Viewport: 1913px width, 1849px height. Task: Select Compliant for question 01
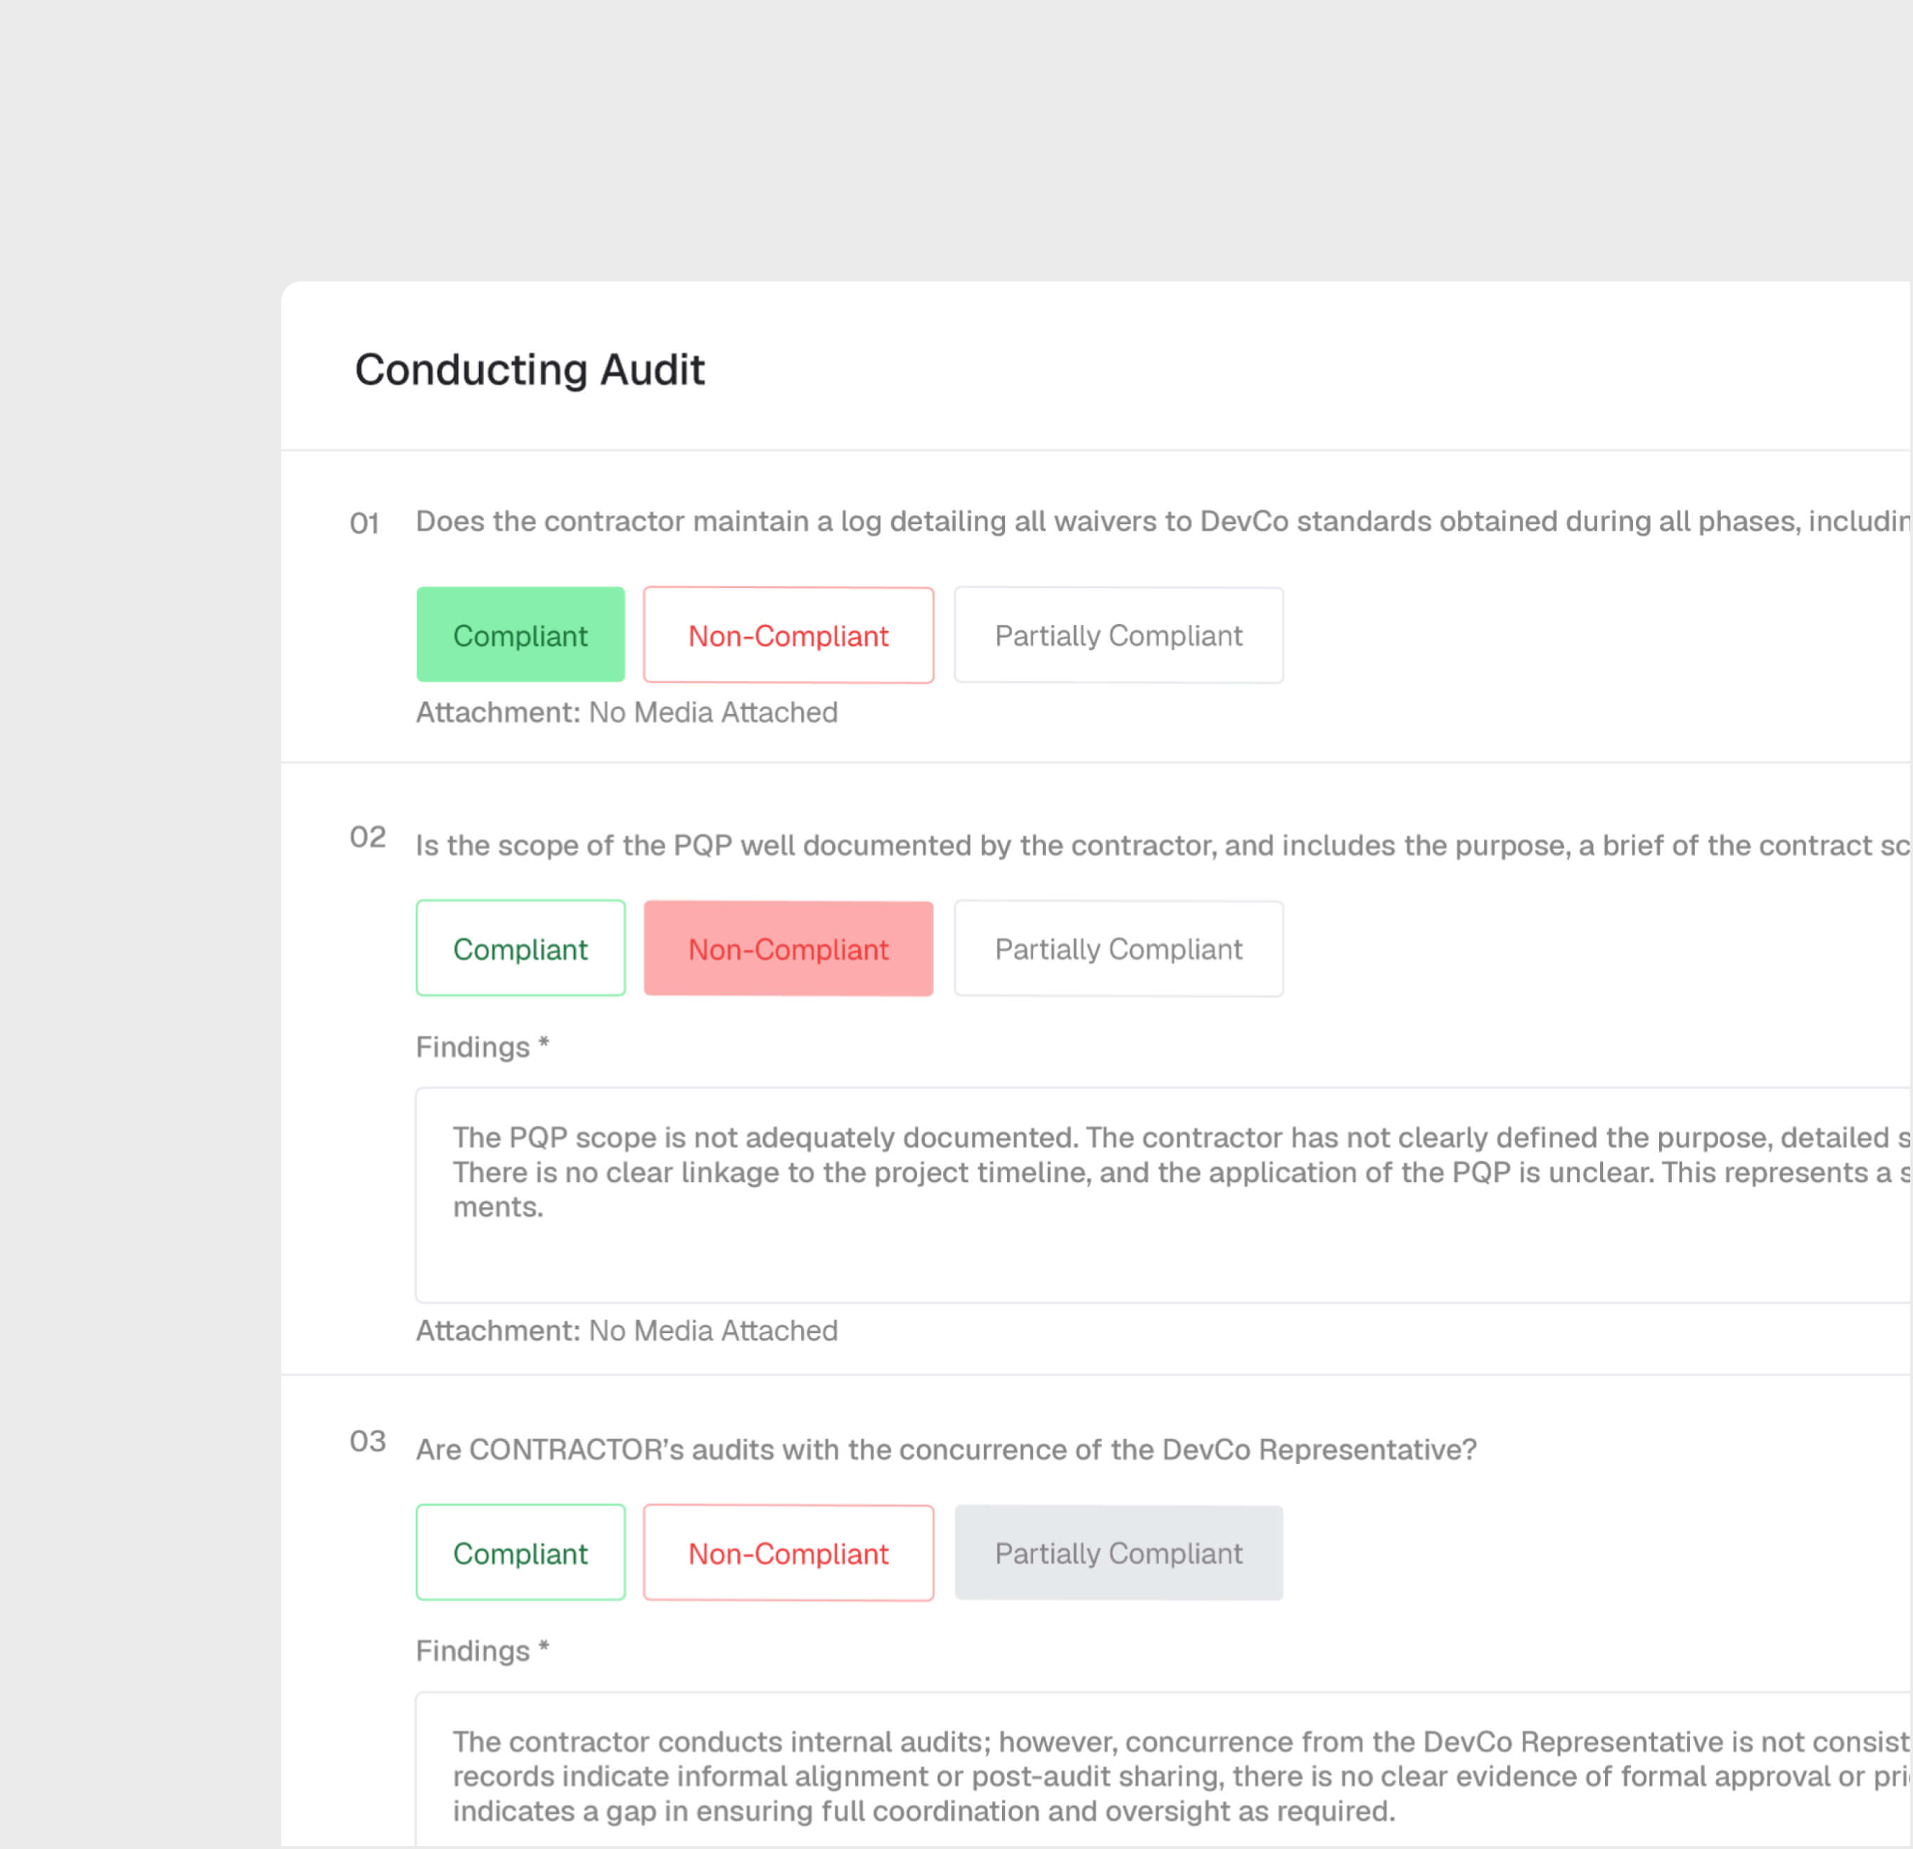click(x=520, y=635)
